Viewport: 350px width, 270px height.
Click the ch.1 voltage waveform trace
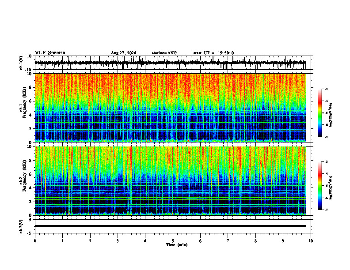[170, 63]
